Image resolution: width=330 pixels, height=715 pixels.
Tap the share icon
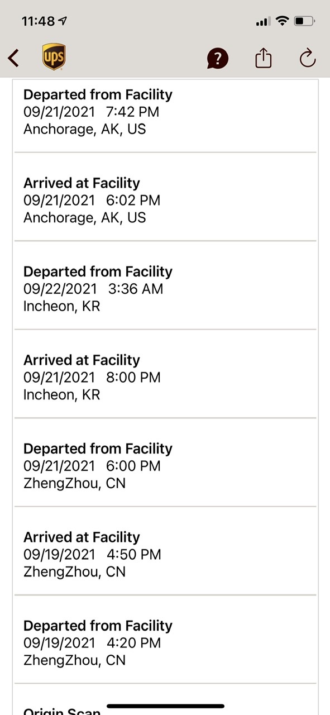(x=264, y=58)
